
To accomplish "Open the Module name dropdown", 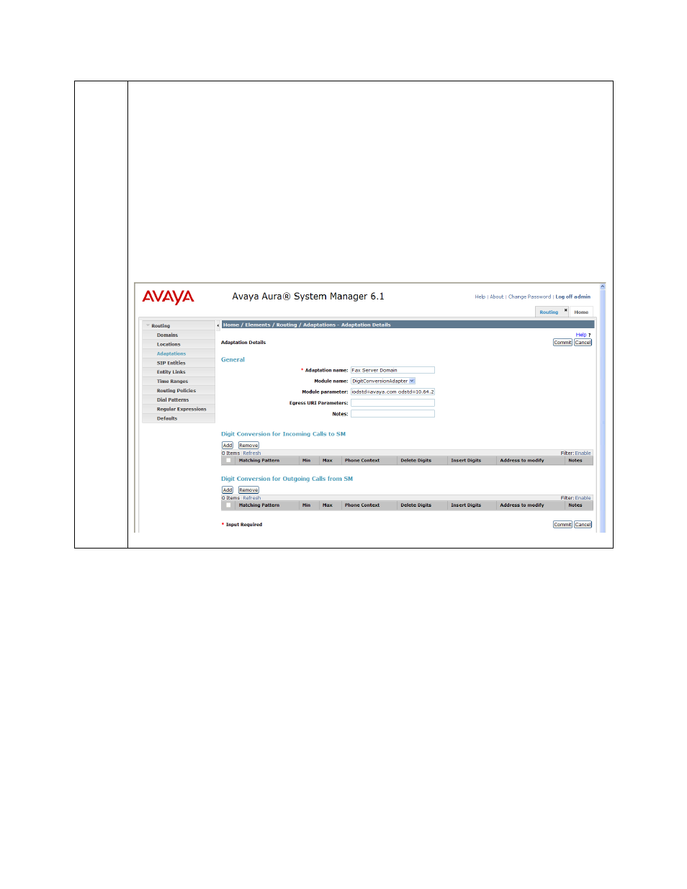I will pos(412,381).
